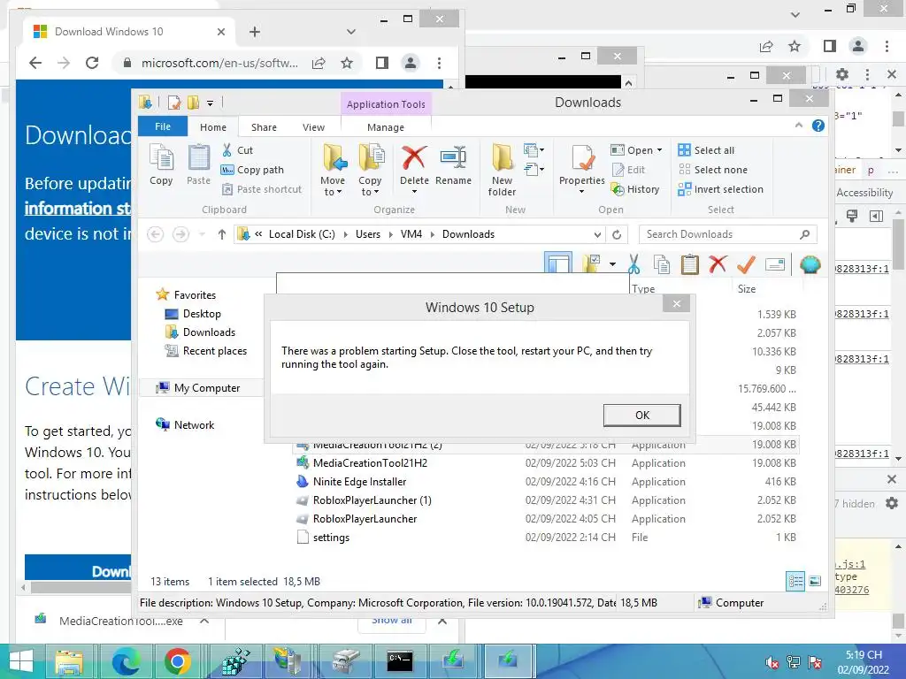Image resolution: width=906 pixels, height=679 pixels.
Task: Expand the address bar history dropdown
Action: coord(597,234)
